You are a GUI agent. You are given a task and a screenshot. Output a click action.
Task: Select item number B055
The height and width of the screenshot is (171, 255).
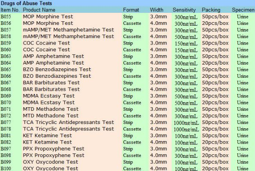pos(6,17)
